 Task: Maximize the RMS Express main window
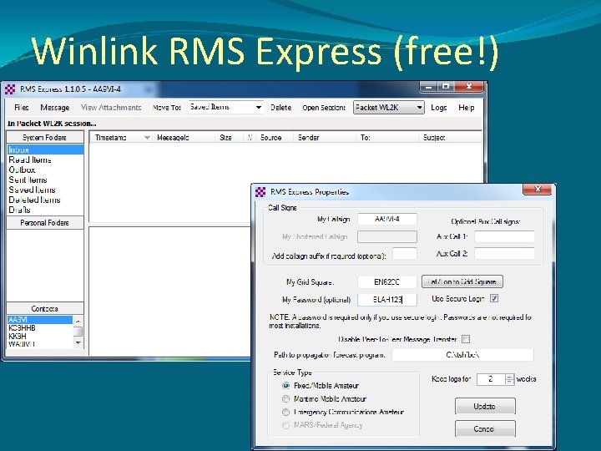point(446,87)
